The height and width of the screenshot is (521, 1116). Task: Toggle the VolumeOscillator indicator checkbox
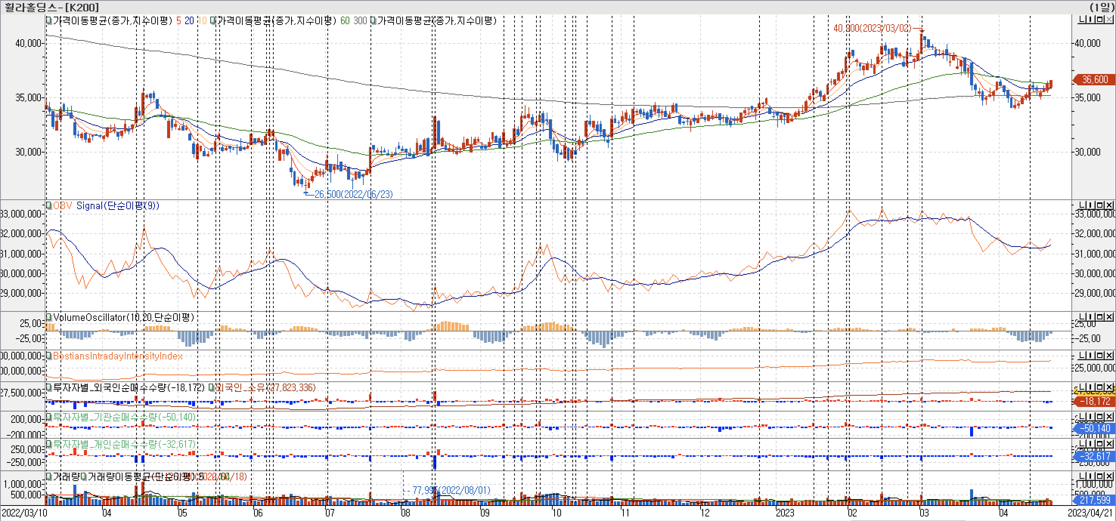(x=49, y=317)
